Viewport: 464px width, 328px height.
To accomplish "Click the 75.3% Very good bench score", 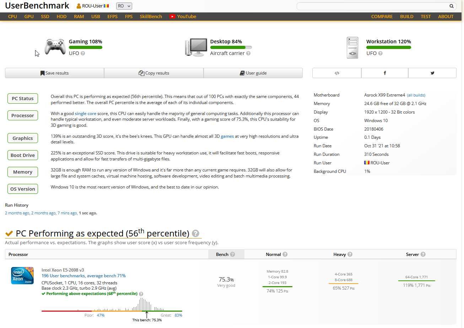I will 226,282.
